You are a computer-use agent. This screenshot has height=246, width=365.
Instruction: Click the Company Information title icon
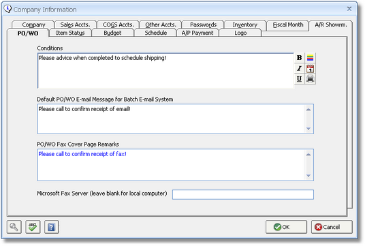7,9
